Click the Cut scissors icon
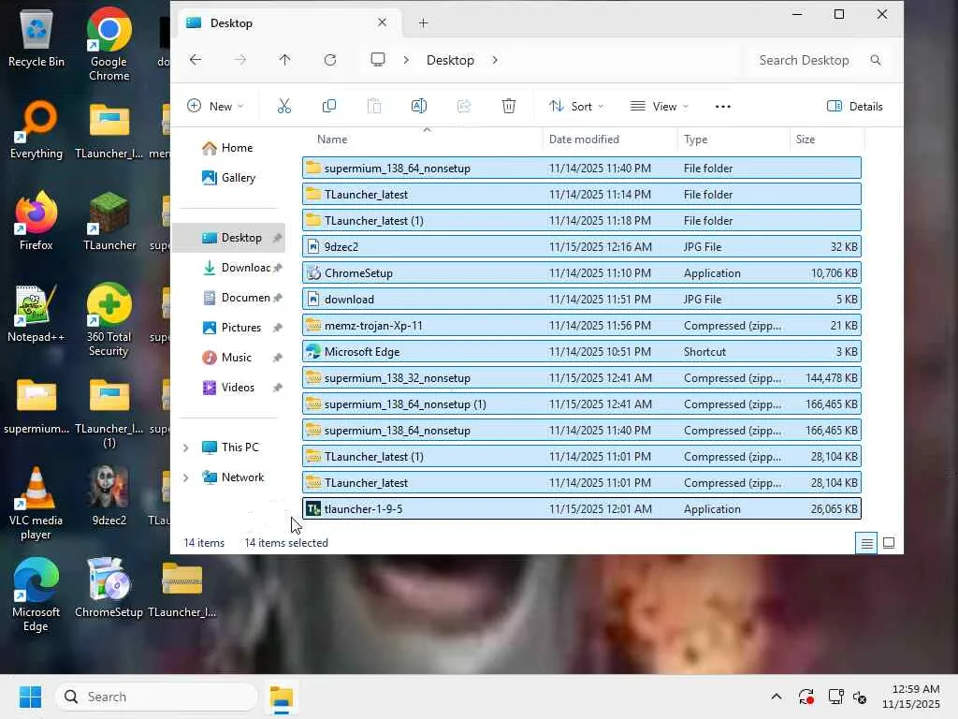 tap(284, 106)
